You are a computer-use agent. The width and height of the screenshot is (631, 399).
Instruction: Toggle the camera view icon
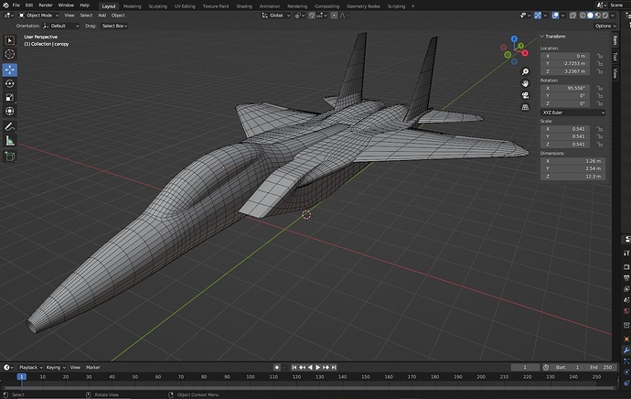click(525, 95)
